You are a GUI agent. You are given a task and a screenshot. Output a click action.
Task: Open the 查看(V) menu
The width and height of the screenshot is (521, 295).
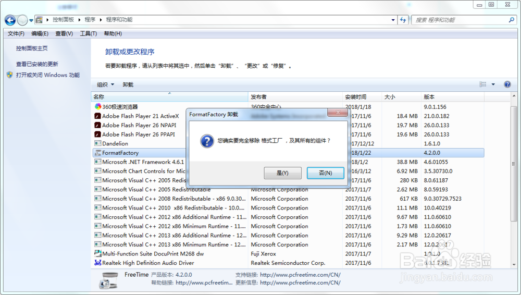click(x=64, y=33)
